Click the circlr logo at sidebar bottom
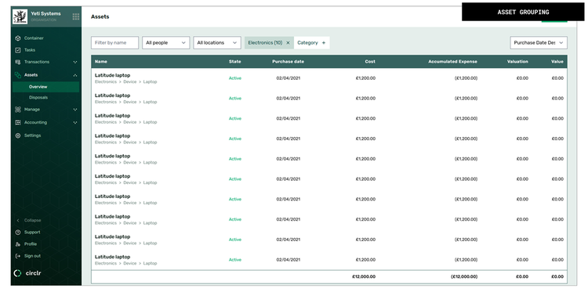588x292 pixels. 27,273
